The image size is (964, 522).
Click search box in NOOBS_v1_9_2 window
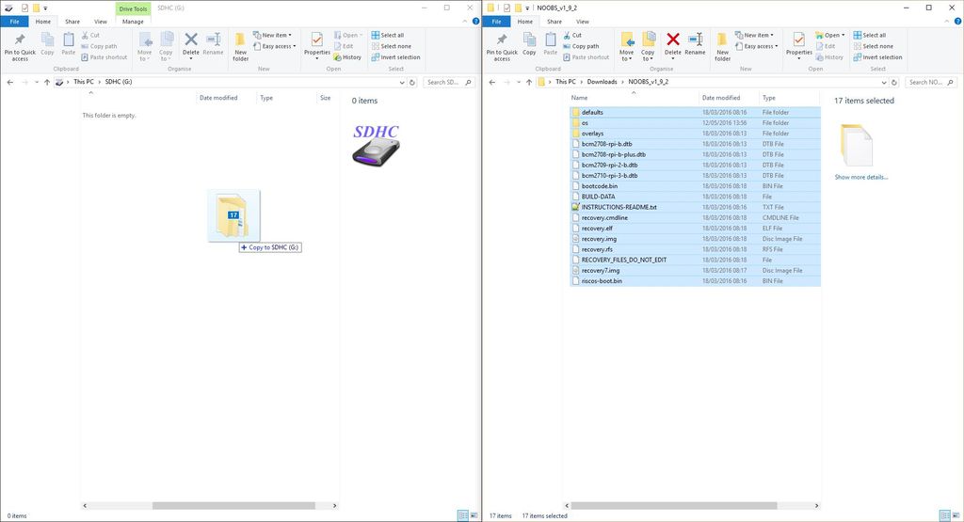931,82
